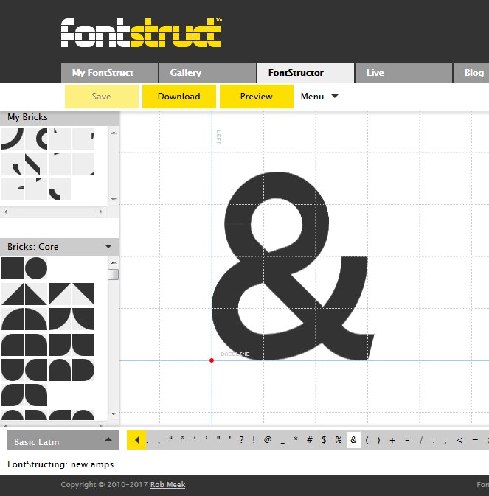Click My Bricks horizontal scroll left arrow
Viewport: 489px width, 496px height.
tap(6, 212)
